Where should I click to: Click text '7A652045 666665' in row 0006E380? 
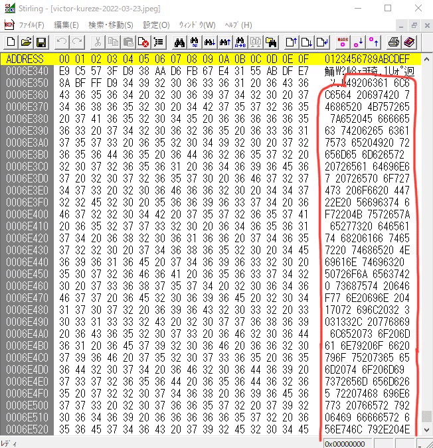pos(370,119)
